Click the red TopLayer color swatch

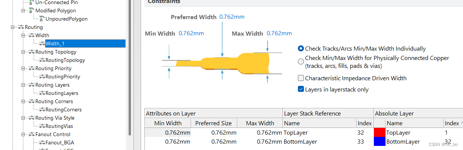(380, 132)
